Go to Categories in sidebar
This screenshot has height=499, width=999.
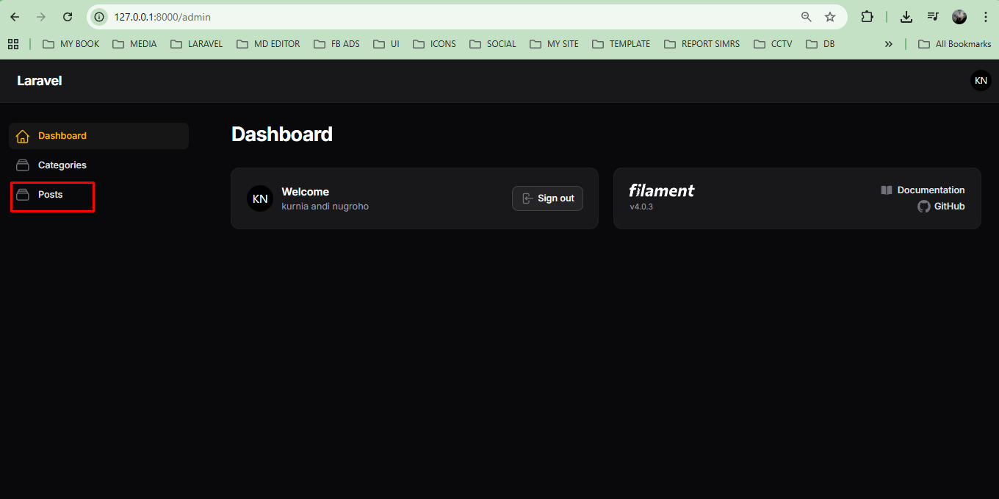click(62, 165)
